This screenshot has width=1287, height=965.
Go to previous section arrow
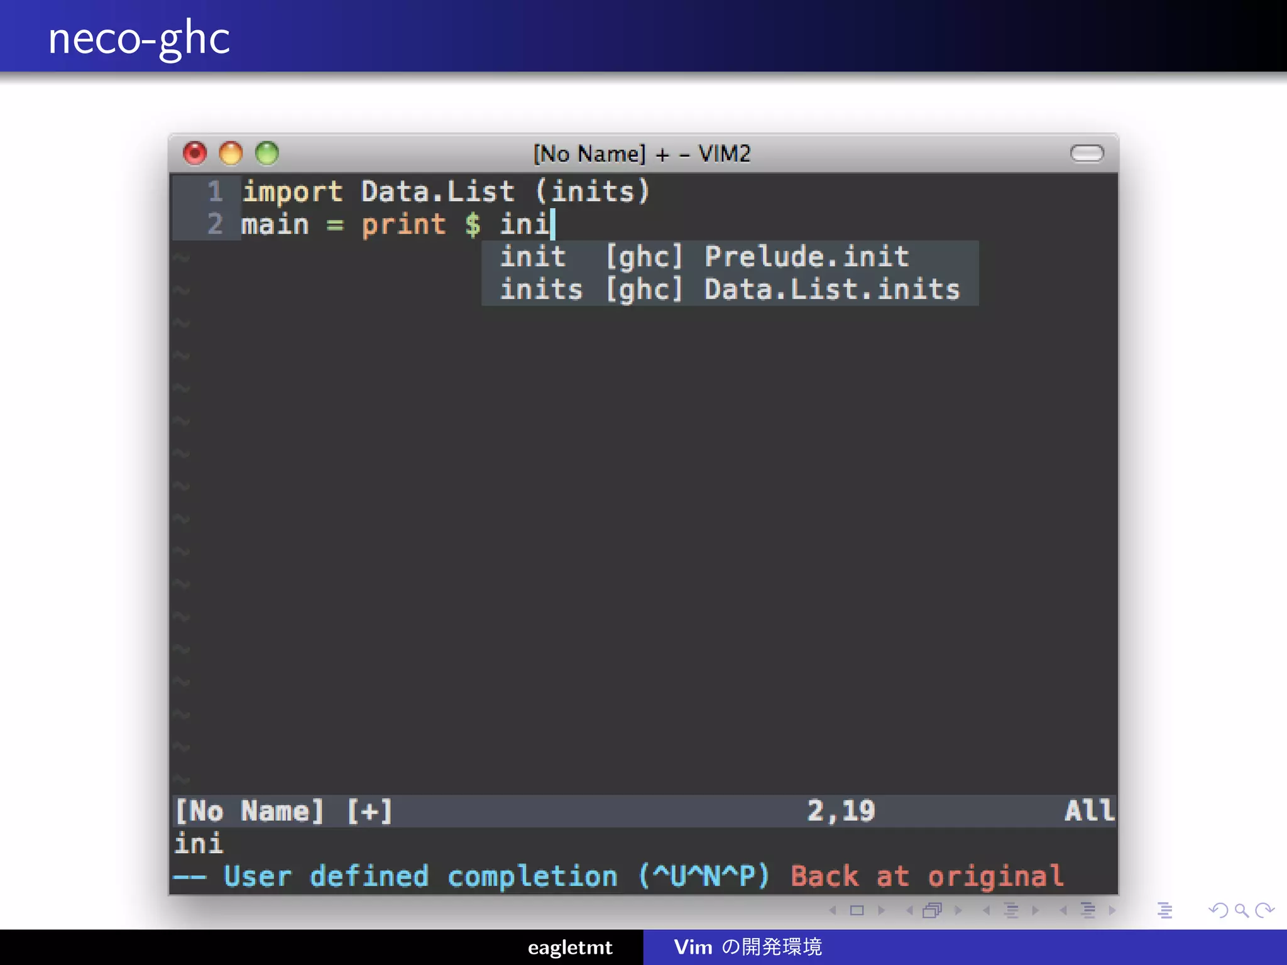click(x=1063, y=910)
